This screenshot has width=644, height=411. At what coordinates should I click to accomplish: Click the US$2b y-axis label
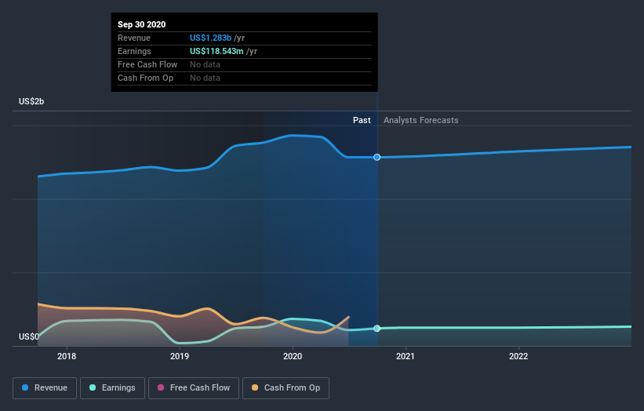[31, 101]
